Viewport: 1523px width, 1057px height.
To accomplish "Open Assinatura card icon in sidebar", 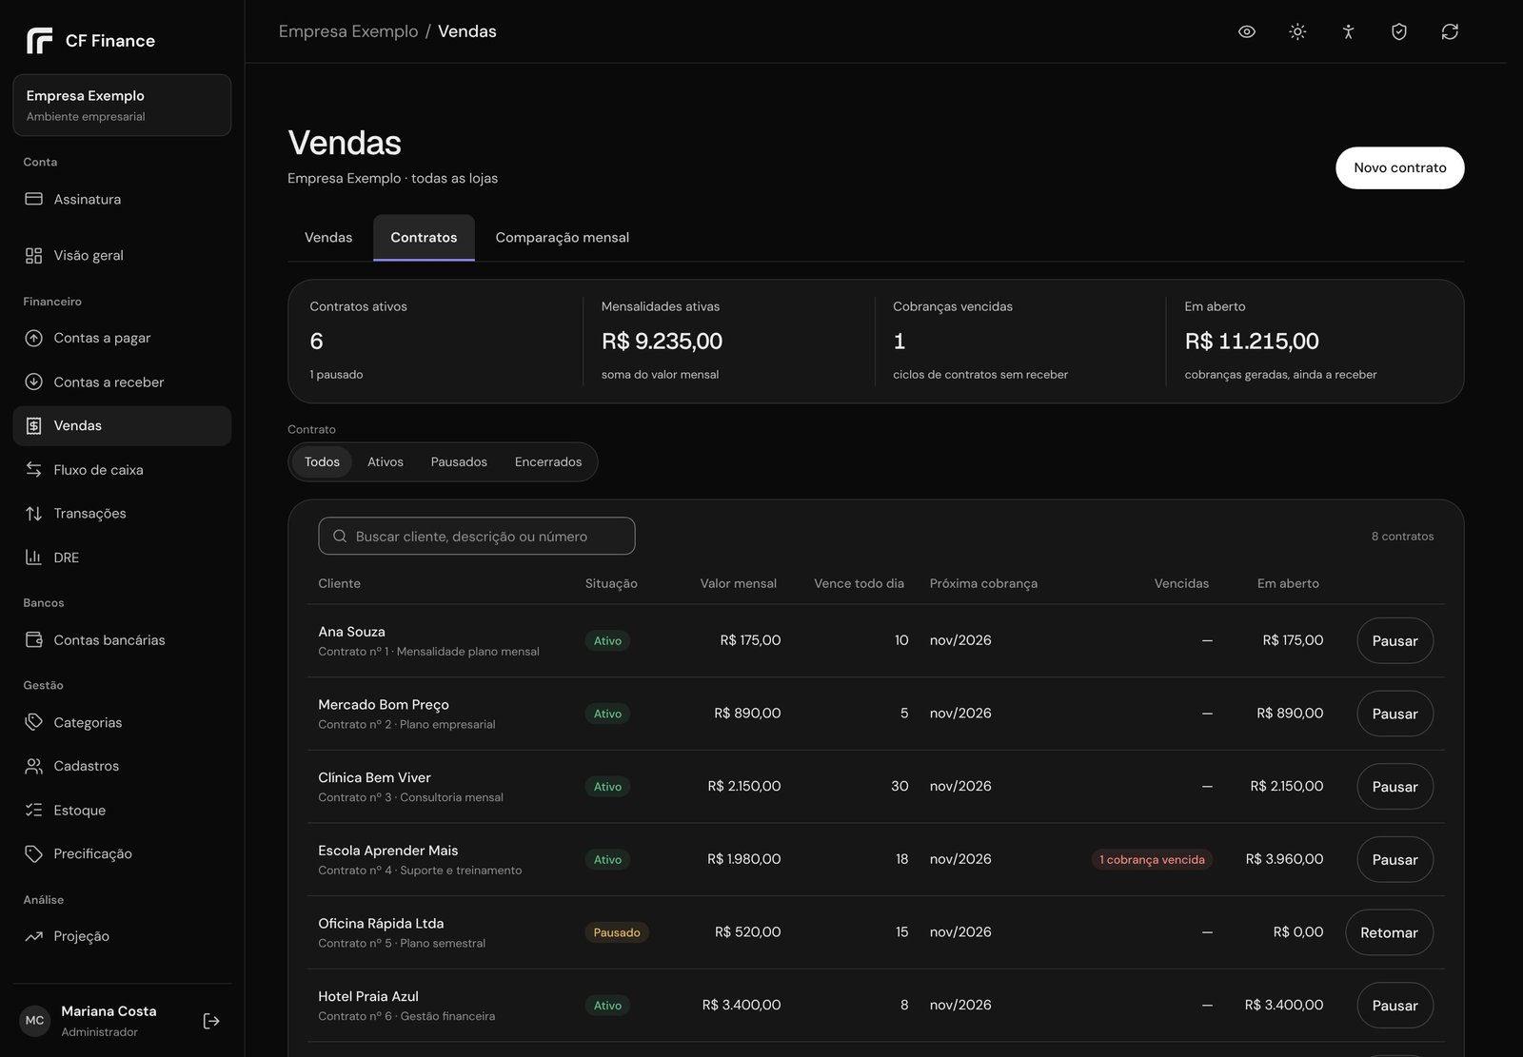I will coord(33,199).
